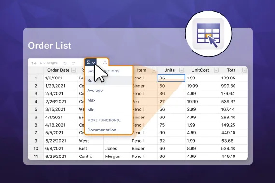Click the date cell 2/26/2021

click(60, 102)
